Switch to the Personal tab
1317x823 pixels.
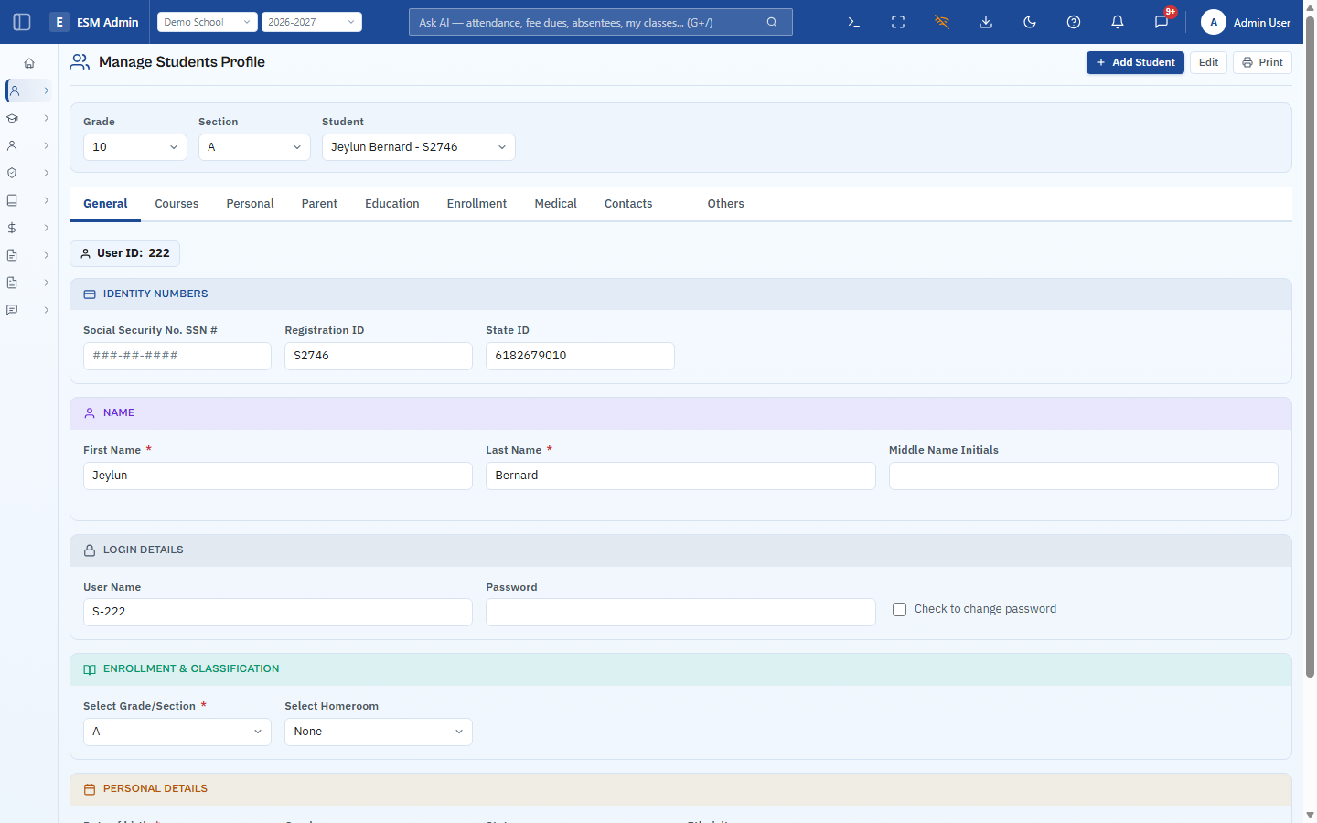[x=250, y=204]
